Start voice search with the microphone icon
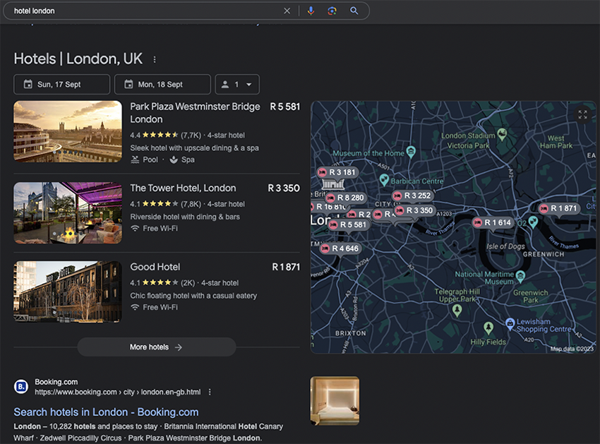Viewport: 600px width, 444px height. point(311,11)
